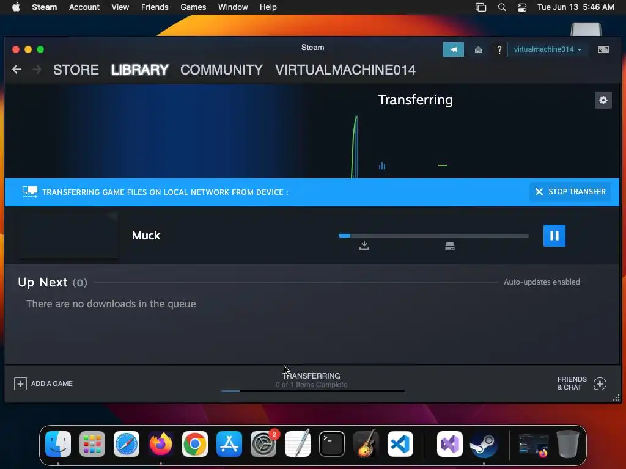Open virtualmachine014 account dropdown
This screenshot has height=469, width=626.
click(547, 49)
